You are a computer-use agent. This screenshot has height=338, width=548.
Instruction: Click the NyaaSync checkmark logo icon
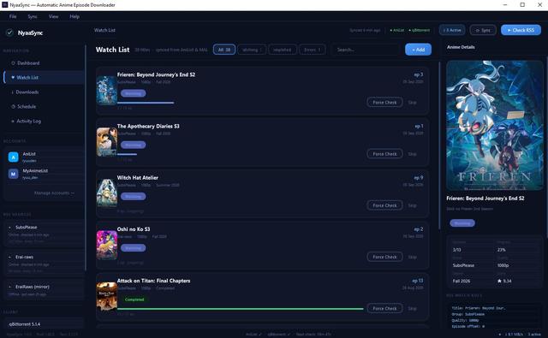tap(9, 33)
